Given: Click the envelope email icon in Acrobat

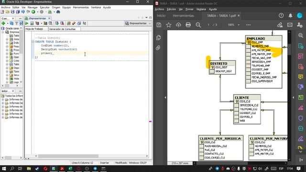Looking at the screenshot, I should [x=290, y=25].
